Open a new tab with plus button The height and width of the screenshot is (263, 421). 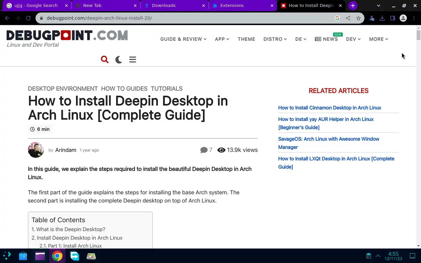[x=353, y=6]
